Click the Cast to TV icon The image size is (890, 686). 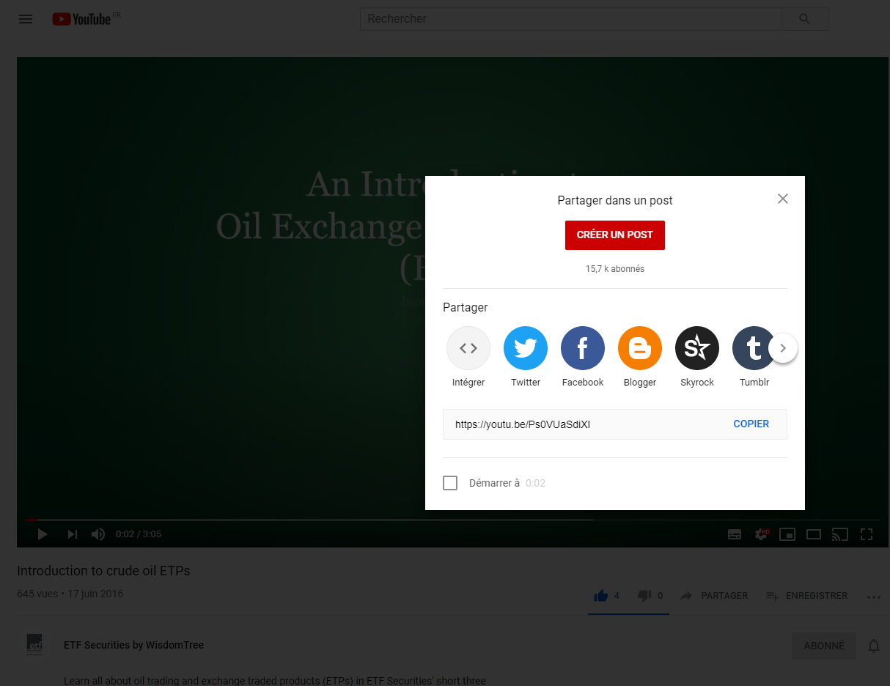point(839,534)
